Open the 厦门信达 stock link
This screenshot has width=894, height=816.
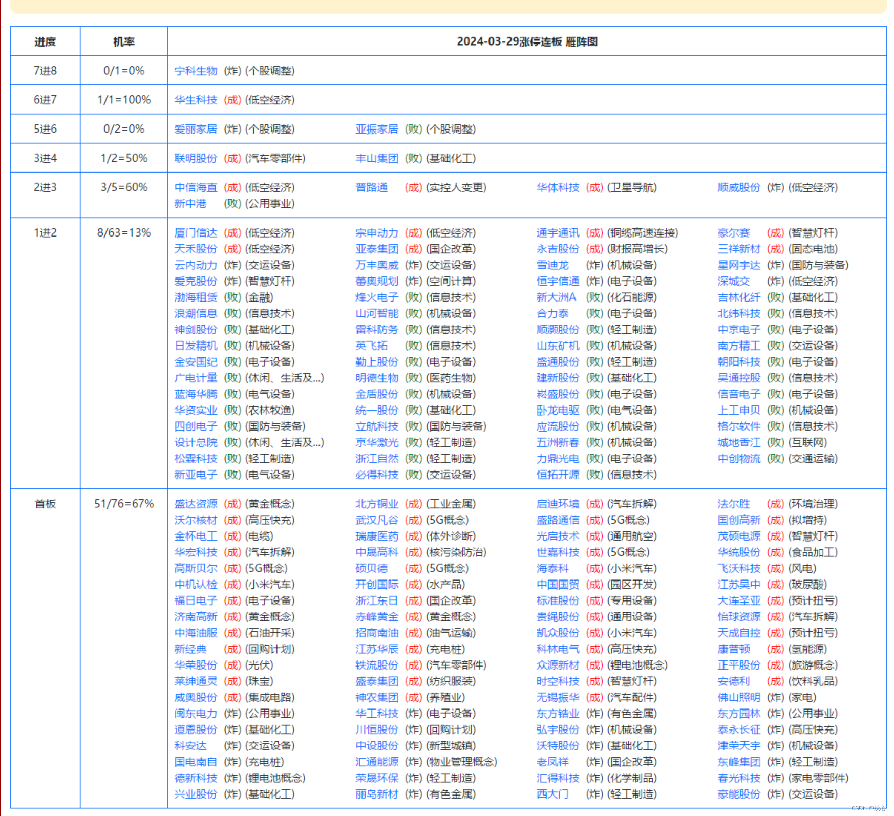196,233
